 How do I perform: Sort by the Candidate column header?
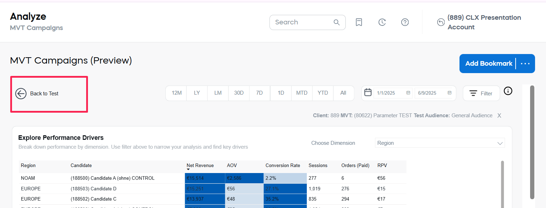tap(81, 165)
